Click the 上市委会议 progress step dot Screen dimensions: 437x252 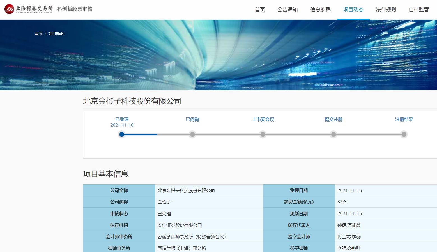click(x=263, y=134)
